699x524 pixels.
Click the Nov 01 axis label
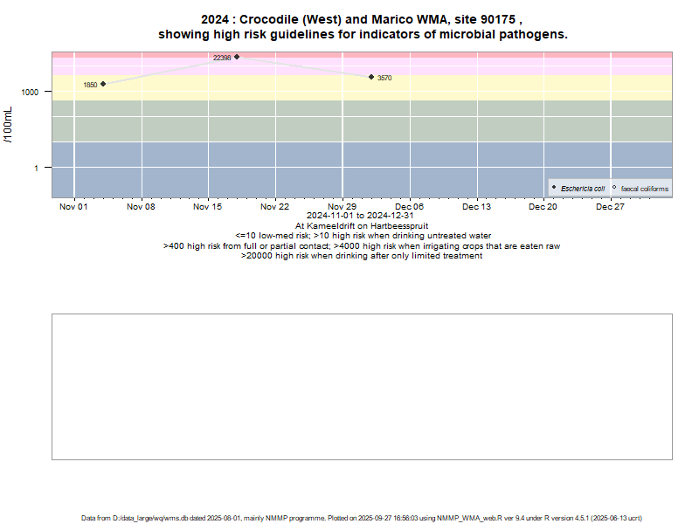(73, 207)
